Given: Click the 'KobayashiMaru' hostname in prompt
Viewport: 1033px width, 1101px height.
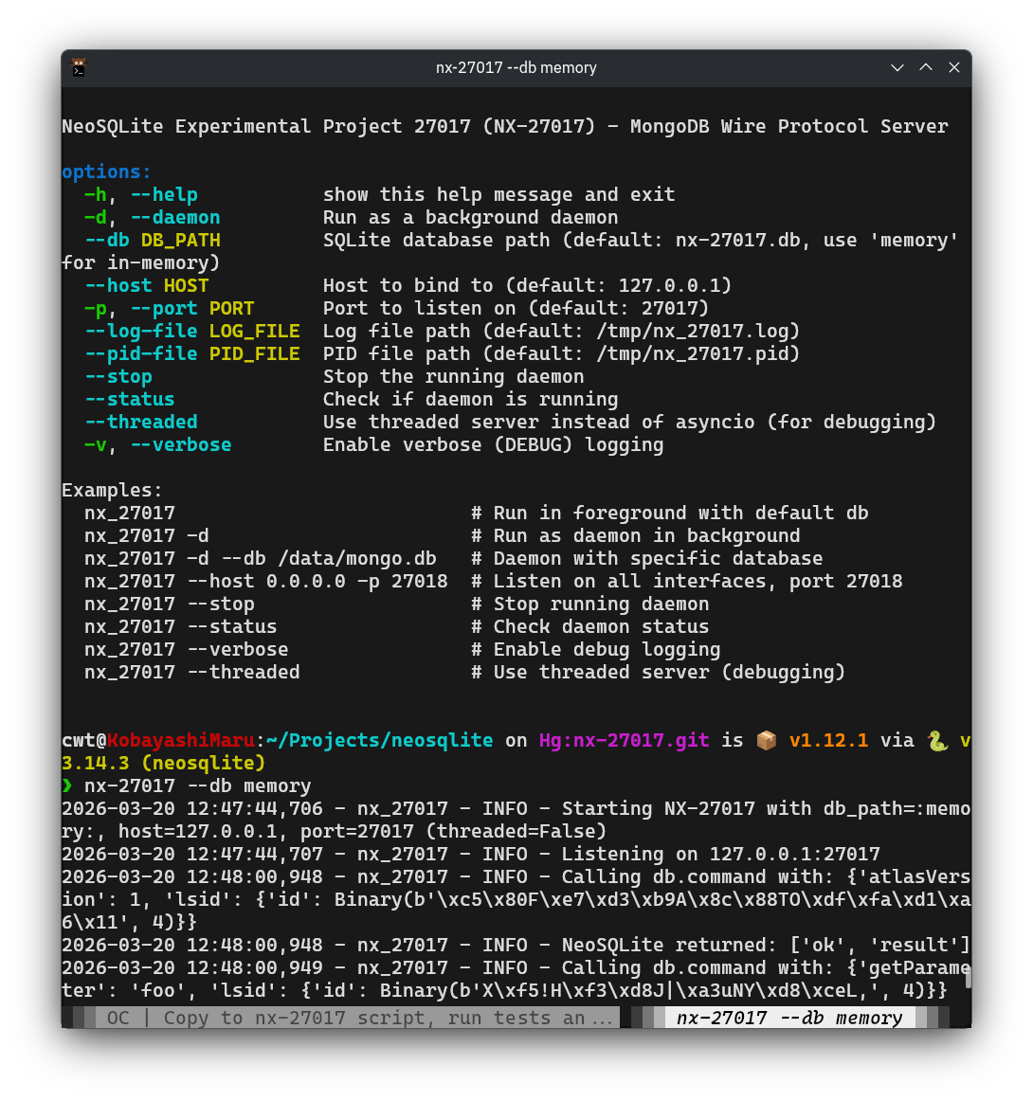Looking at the screenshot, I should 180,741.
